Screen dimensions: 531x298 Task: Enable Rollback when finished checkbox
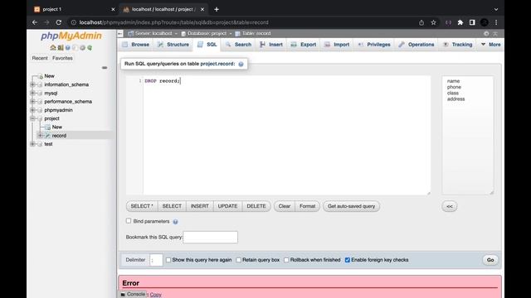[x=286, y=260]
